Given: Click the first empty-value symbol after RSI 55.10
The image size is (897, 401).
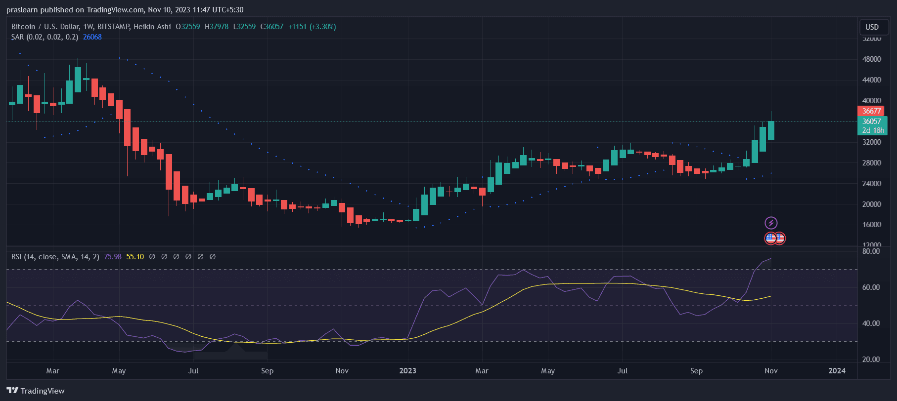Looking at the screenshot, I should click(x=152, y=257).
